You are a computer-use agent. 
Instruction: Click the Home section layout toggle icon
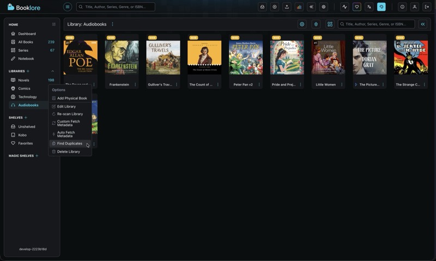coord(53,25)
